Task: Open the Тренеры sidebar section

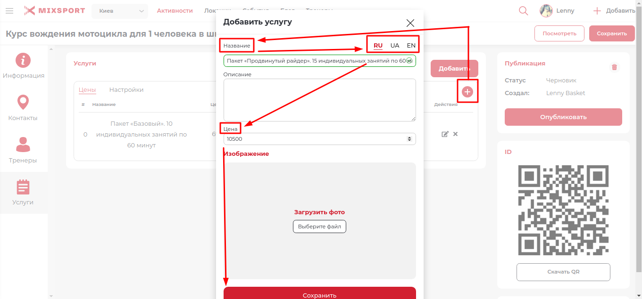Action: point(23,151)
